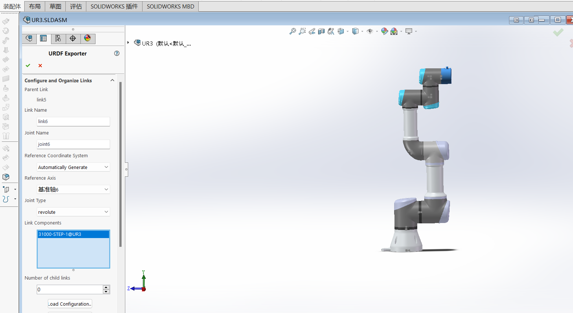The width and height of the screenshot is (573, 313).
Task: Click the panel collapse handle on splitter
Action: point(126,169)
